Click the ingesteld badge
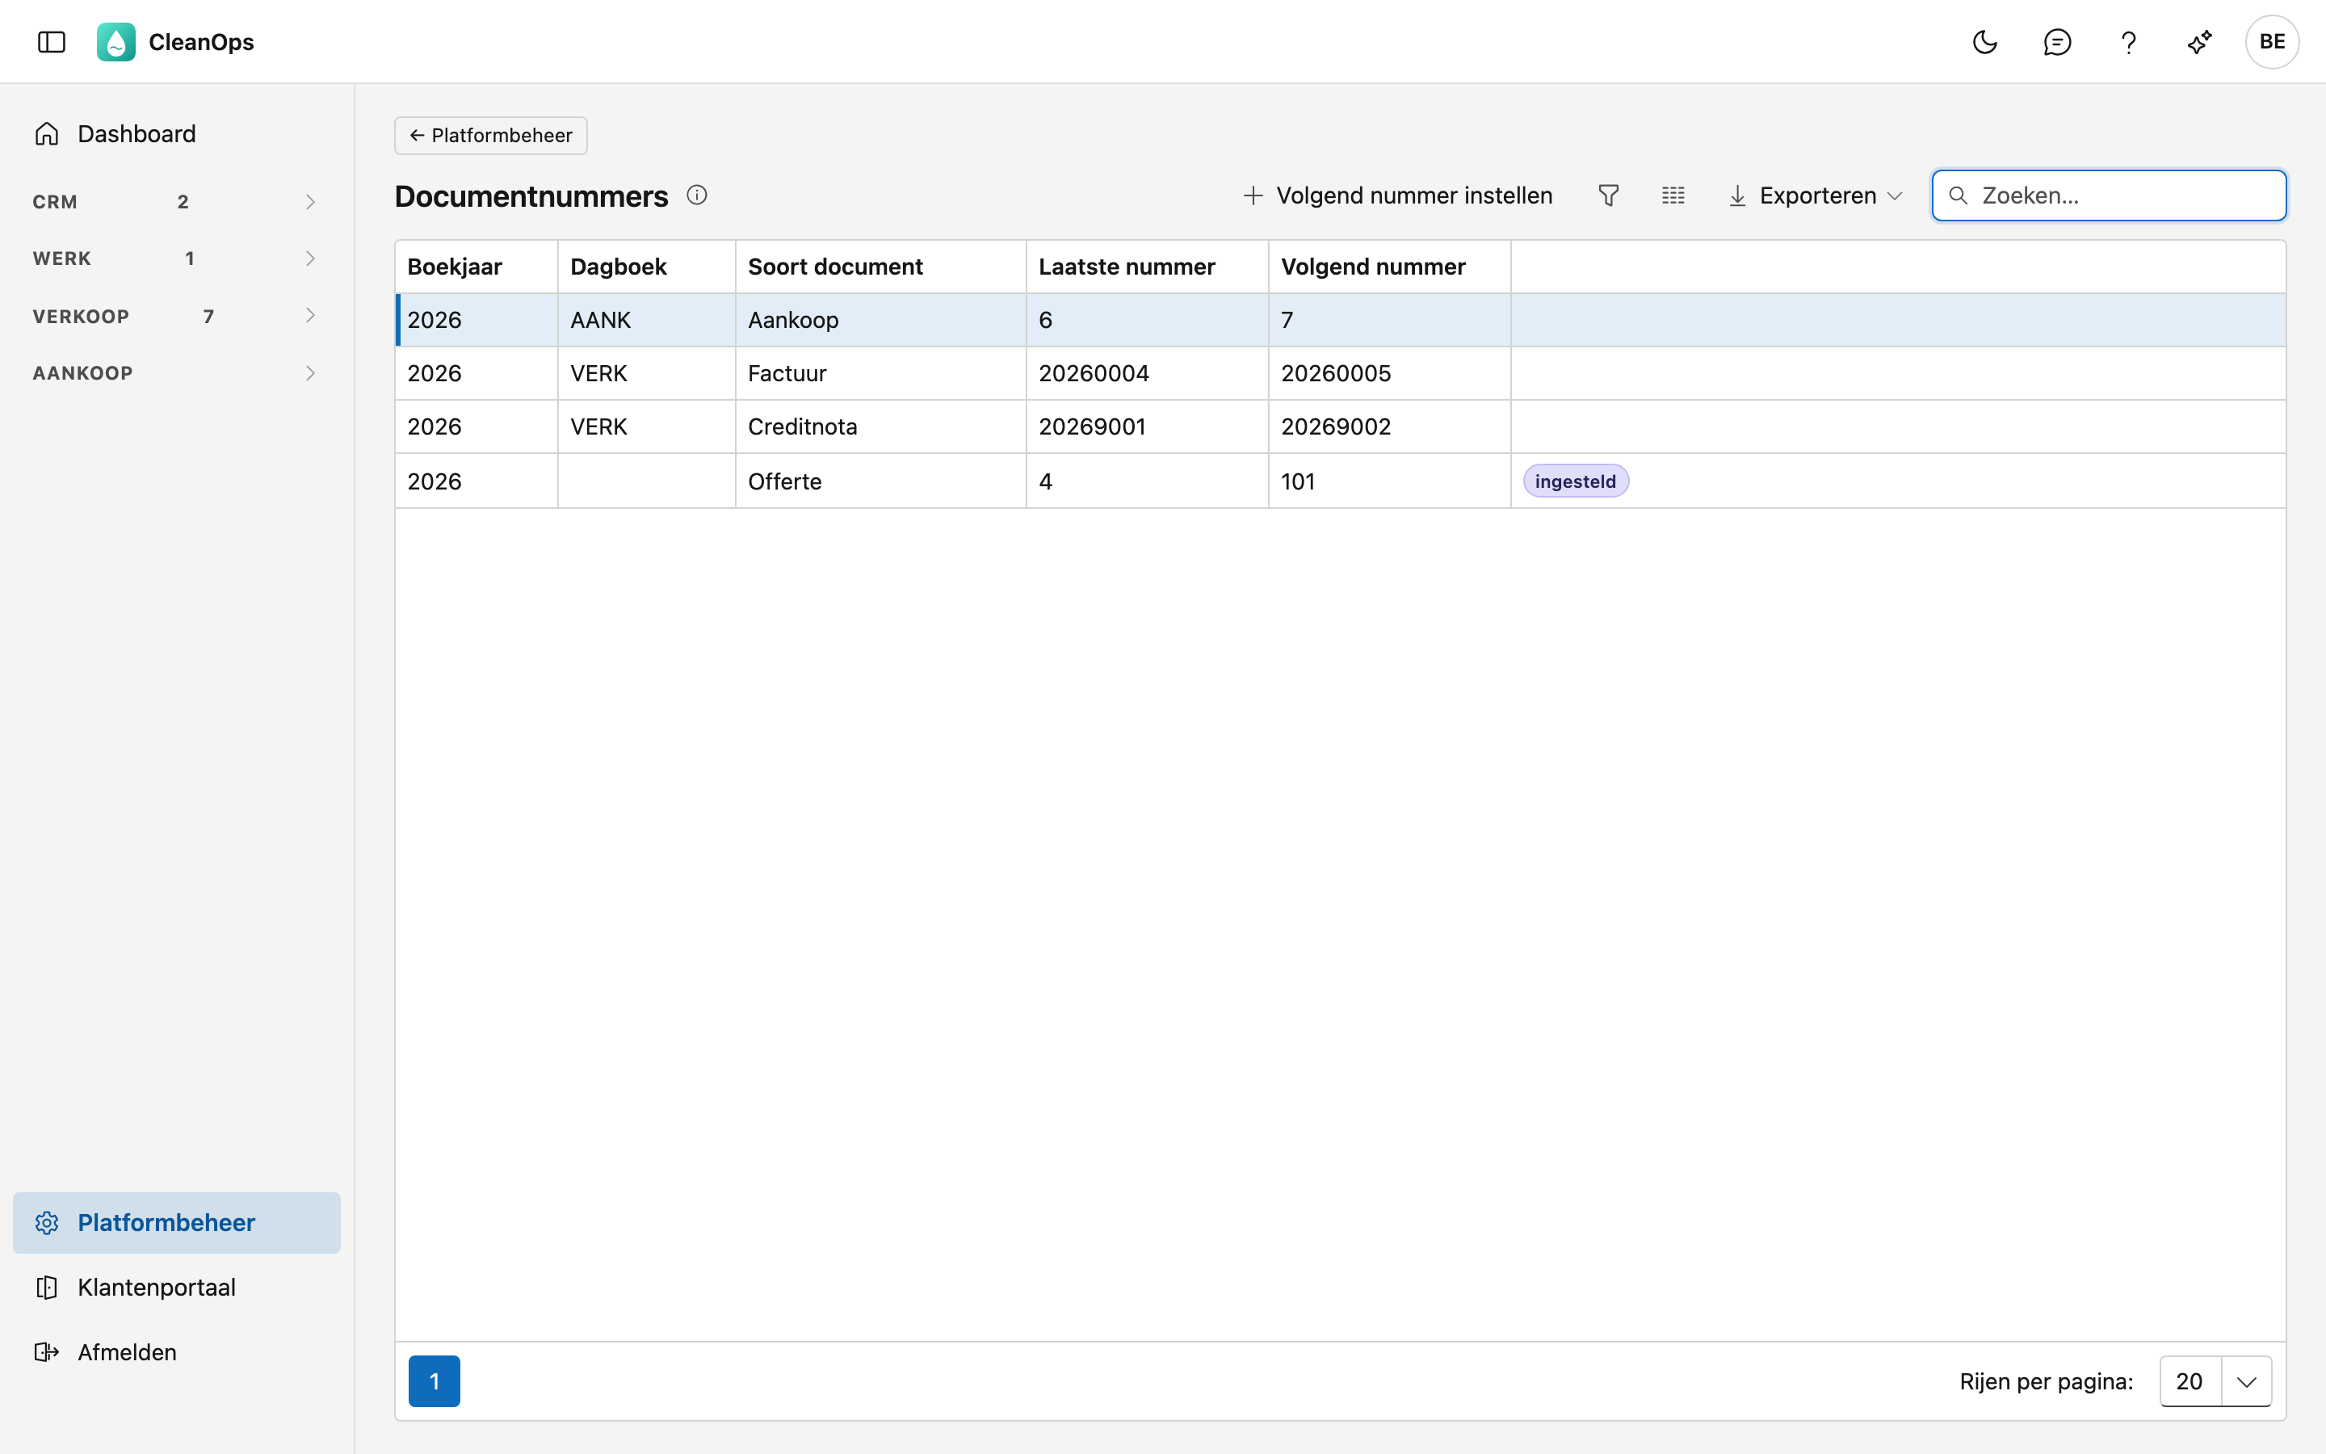The width and height of the screenshot is (2326, 1454). 1576,481
